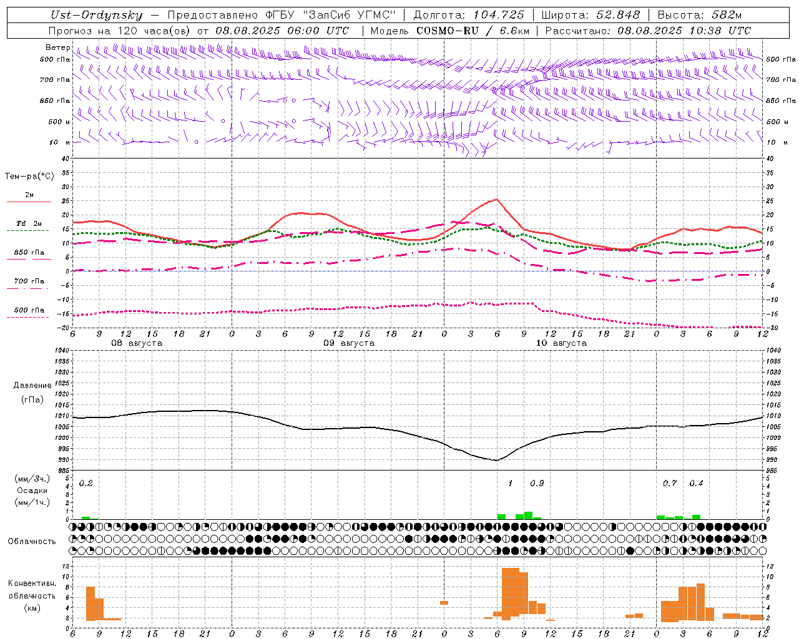Screen dimensions: 799x639
Task: Click the dotted legend line under Td 2м
Action: click(x=28, y=230)
